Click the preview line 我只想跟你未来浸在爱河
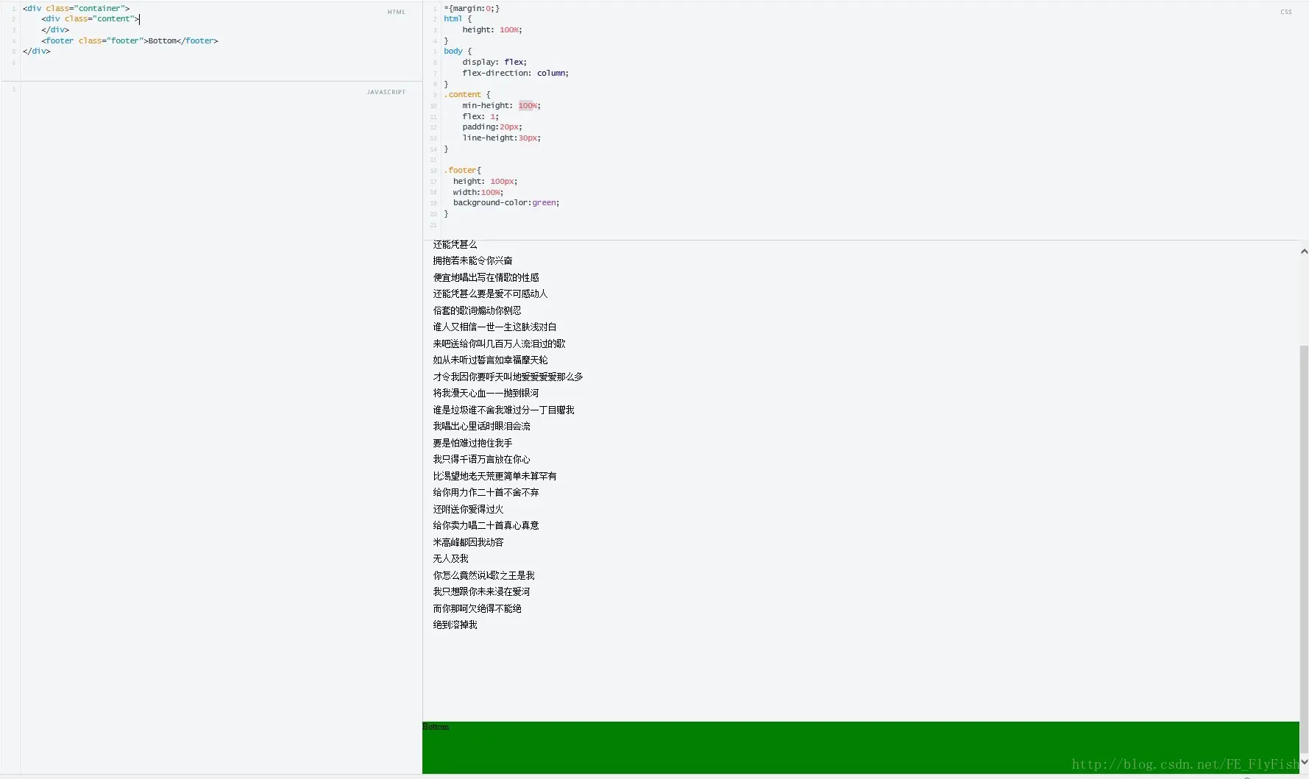Screen dimensions: 1309x779 [x=481, y=591]
